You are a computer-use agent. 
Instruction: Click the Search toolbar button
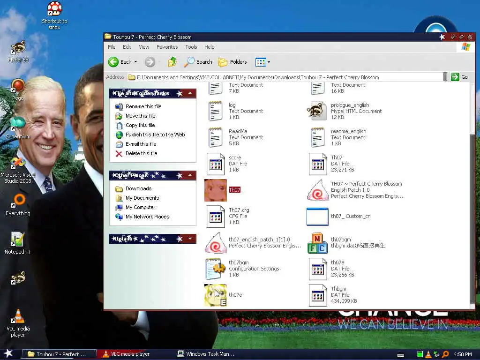198,62
